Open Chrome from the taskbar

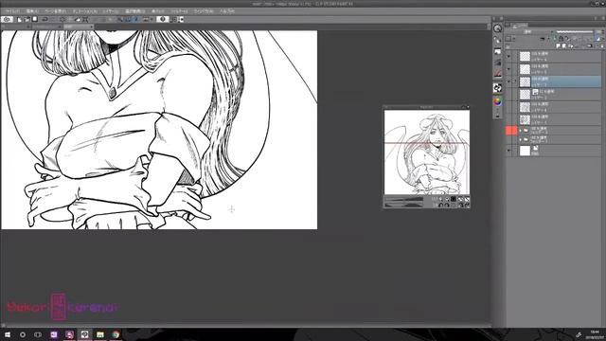(116, 334)
